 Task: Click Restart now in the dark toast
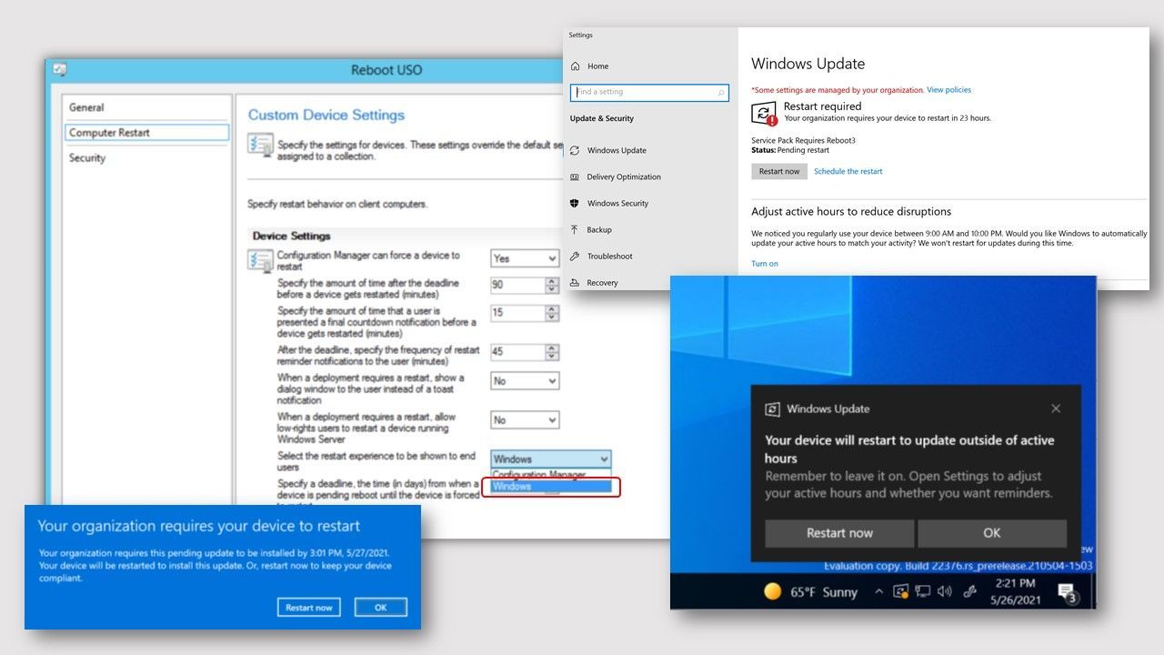[839, 533]
